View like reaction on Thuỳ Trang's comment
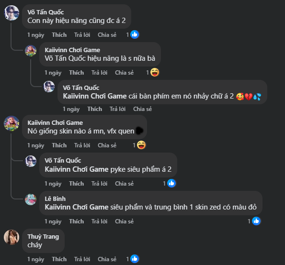 click(135, 259)
